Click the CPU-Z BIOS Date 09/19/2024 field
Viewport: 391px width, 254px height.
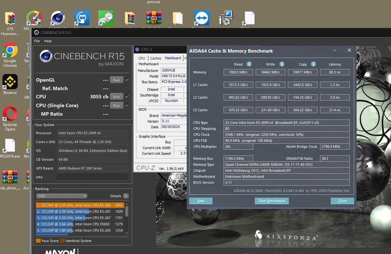click(174, 127)
